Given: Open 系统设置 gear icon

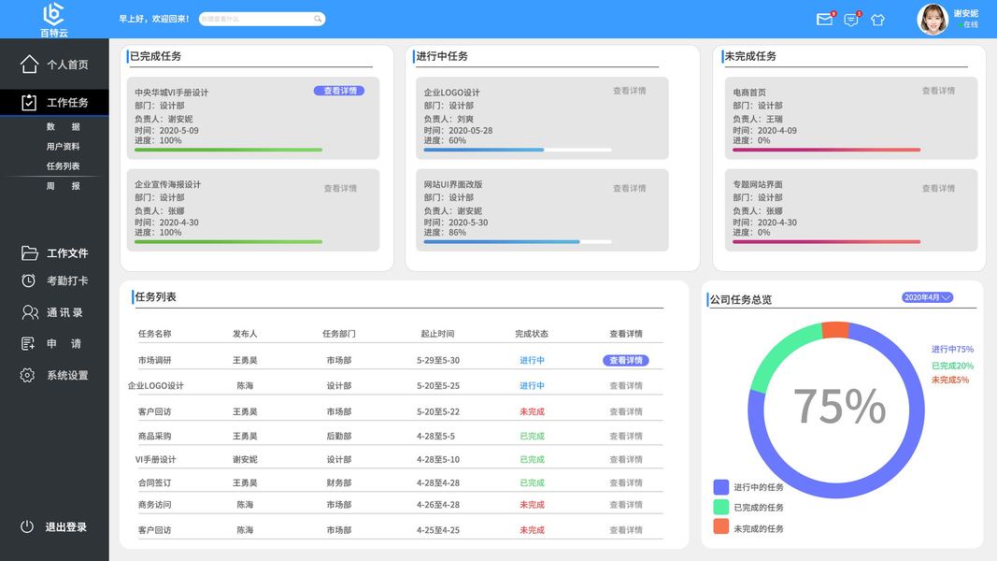Looking at the screenshot, I should tap(27, 375).
